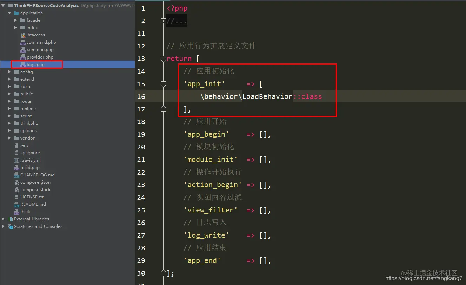Select the uploads folder name
Screen dimensions: 466x285
[28, 131]
